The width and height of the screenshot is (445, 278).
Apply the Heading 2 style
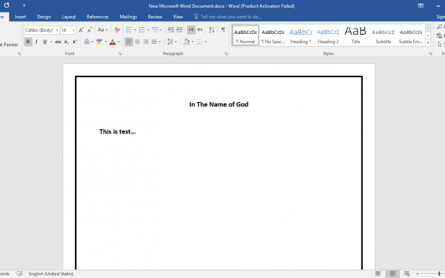pyautogui.click(x=328, y=35)
